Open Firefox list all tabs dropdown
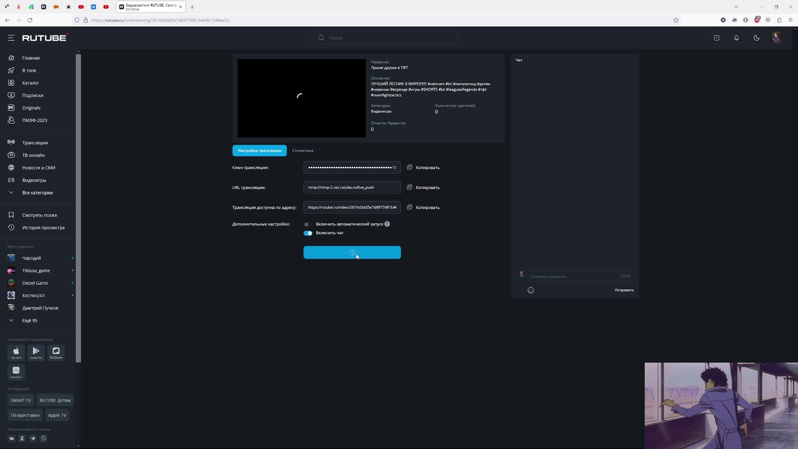This screenshot has width=798, height=449. (736, 7)
